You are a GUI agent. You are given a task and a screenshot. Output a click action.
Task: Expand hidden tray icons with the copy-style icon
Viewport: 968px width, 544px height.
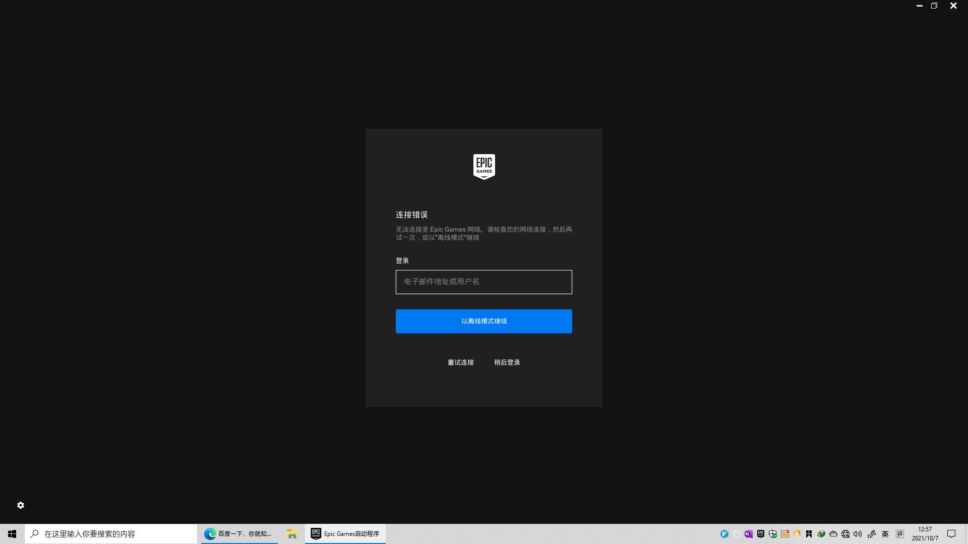click(737, 534)
